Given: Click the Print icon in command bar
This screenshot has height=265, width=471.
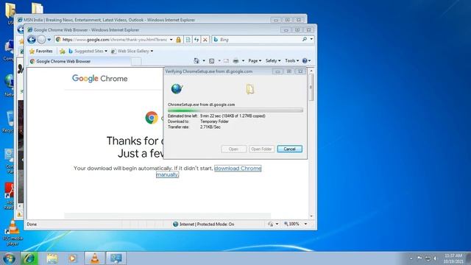Looking at the screenshot, I should (235, 60).
